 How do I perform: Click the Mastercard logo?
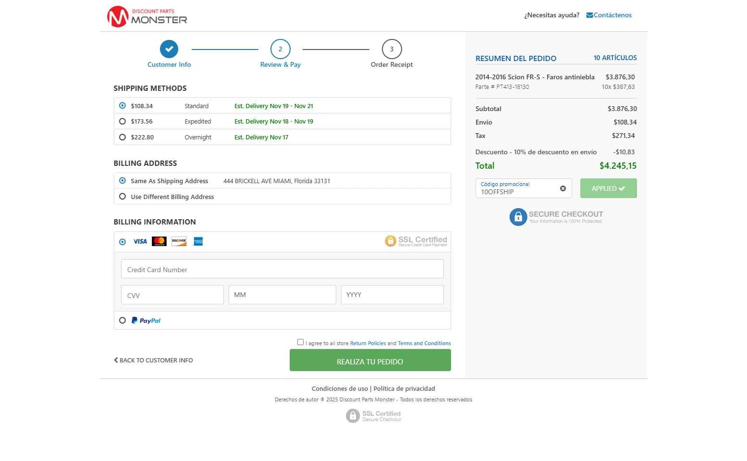point(159,241)
